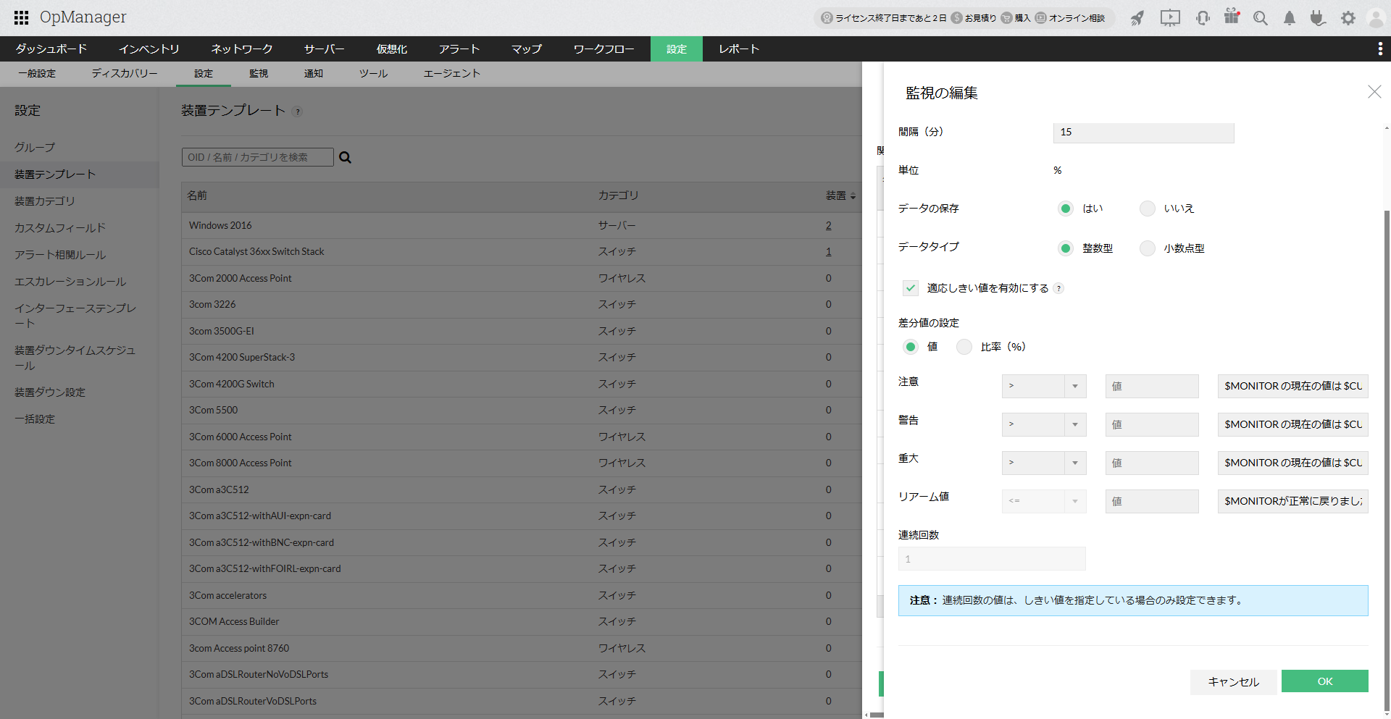
Task: Select いいえ for データの保存
Action: tap(1148, 209)
